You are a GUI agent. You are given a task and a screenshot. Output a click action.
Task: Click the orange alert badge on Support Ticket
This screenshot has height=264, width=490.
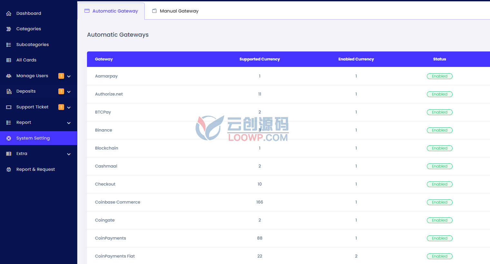click(x=61, y=107)
